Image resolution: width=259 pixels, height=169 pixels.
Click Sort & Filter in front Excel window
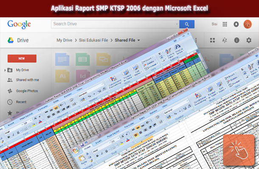point(252,70)
